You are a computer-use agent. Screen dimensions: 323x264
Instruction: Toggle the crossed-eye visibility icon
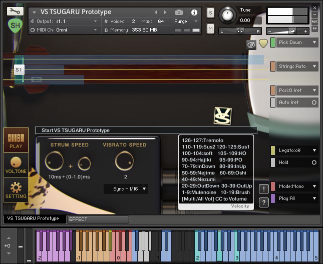pyautogui.click(x=251, y=44)
